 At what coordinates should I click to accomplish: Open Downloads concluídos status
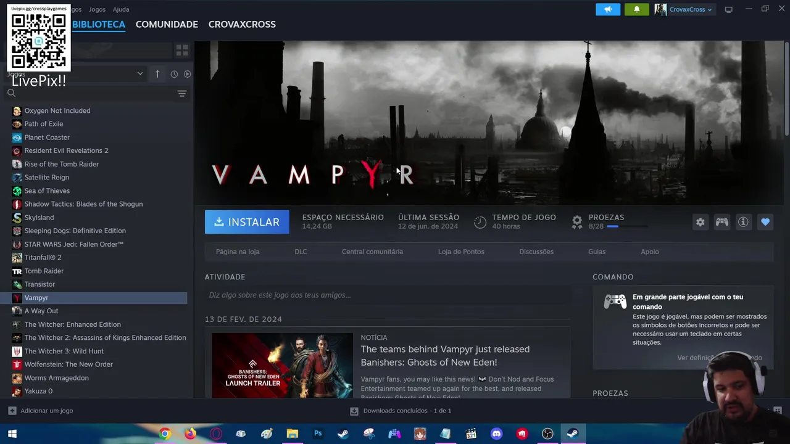click(x=401, y=411)
